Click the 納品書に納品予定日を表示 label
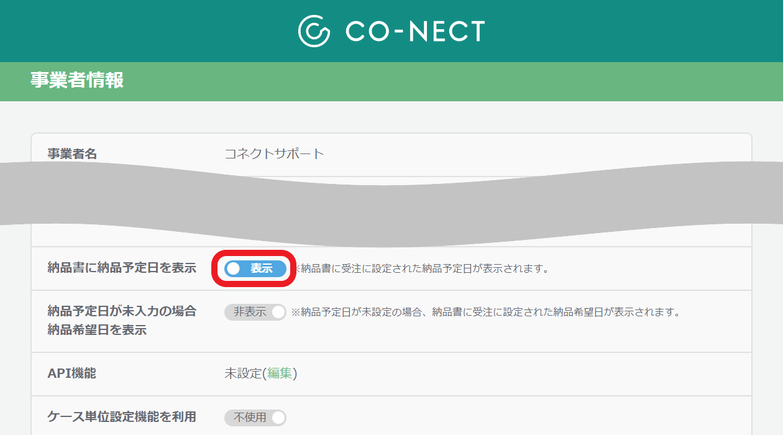The image size is (783, 435). coord(122,268)
